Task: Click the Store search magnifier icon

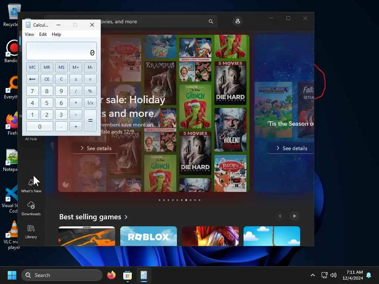Action: click(211, 21)
